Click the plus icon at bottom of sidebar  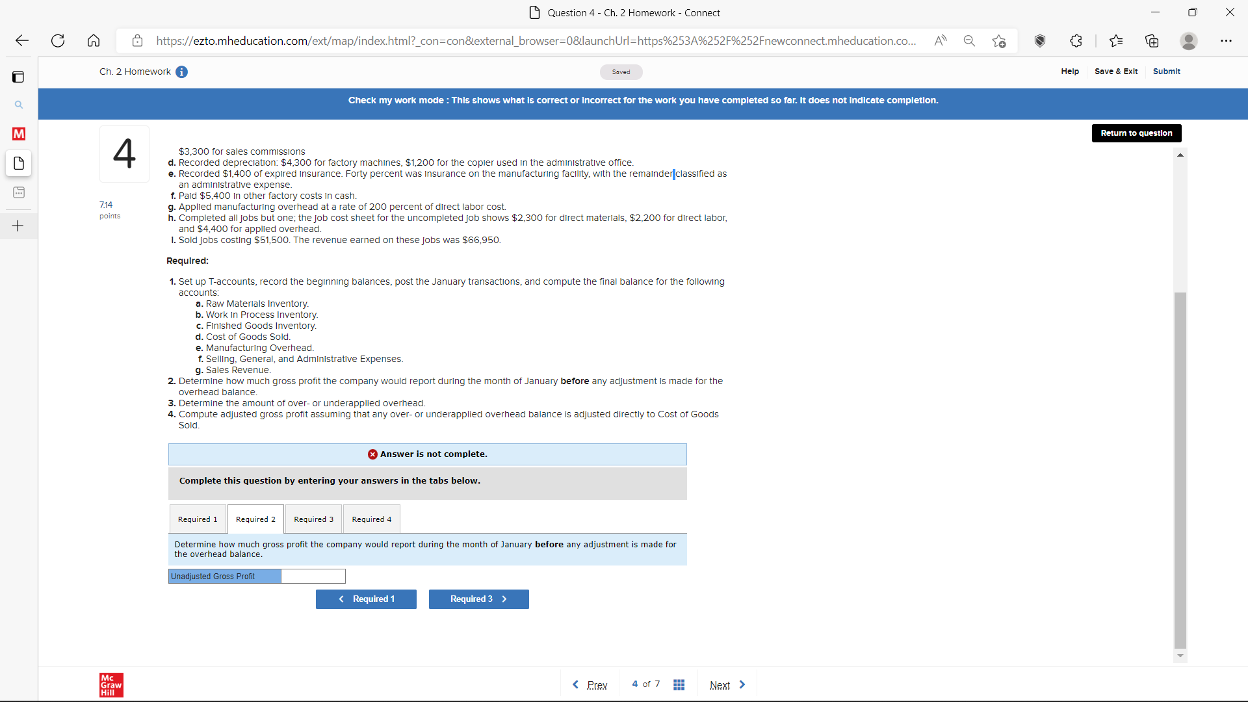pos(18,226)
